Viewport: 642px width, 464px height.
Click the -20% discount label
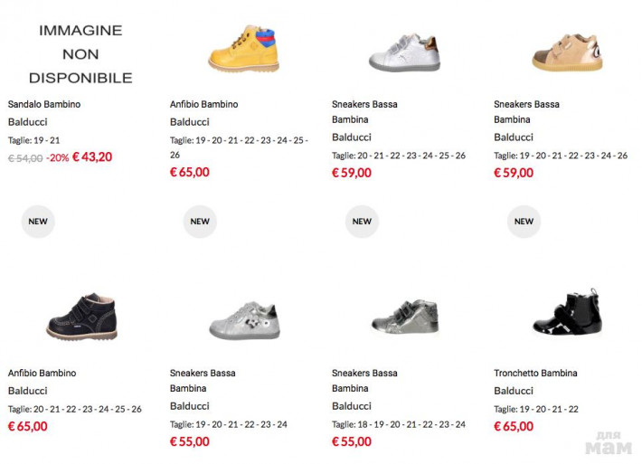(58, 157)
